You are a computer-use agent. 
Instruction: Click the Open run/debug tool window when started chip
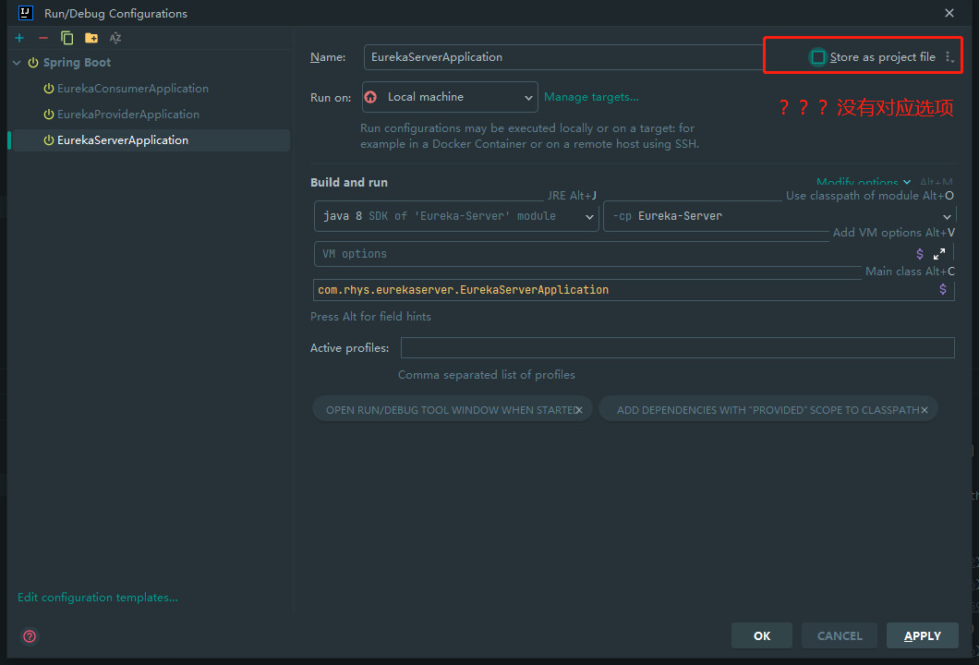pos(452,409)
